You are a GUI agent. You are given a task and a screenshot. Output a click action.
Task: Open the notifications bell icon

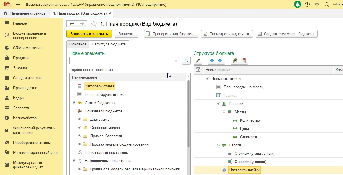pyautogui.click(x=298, y=5)
